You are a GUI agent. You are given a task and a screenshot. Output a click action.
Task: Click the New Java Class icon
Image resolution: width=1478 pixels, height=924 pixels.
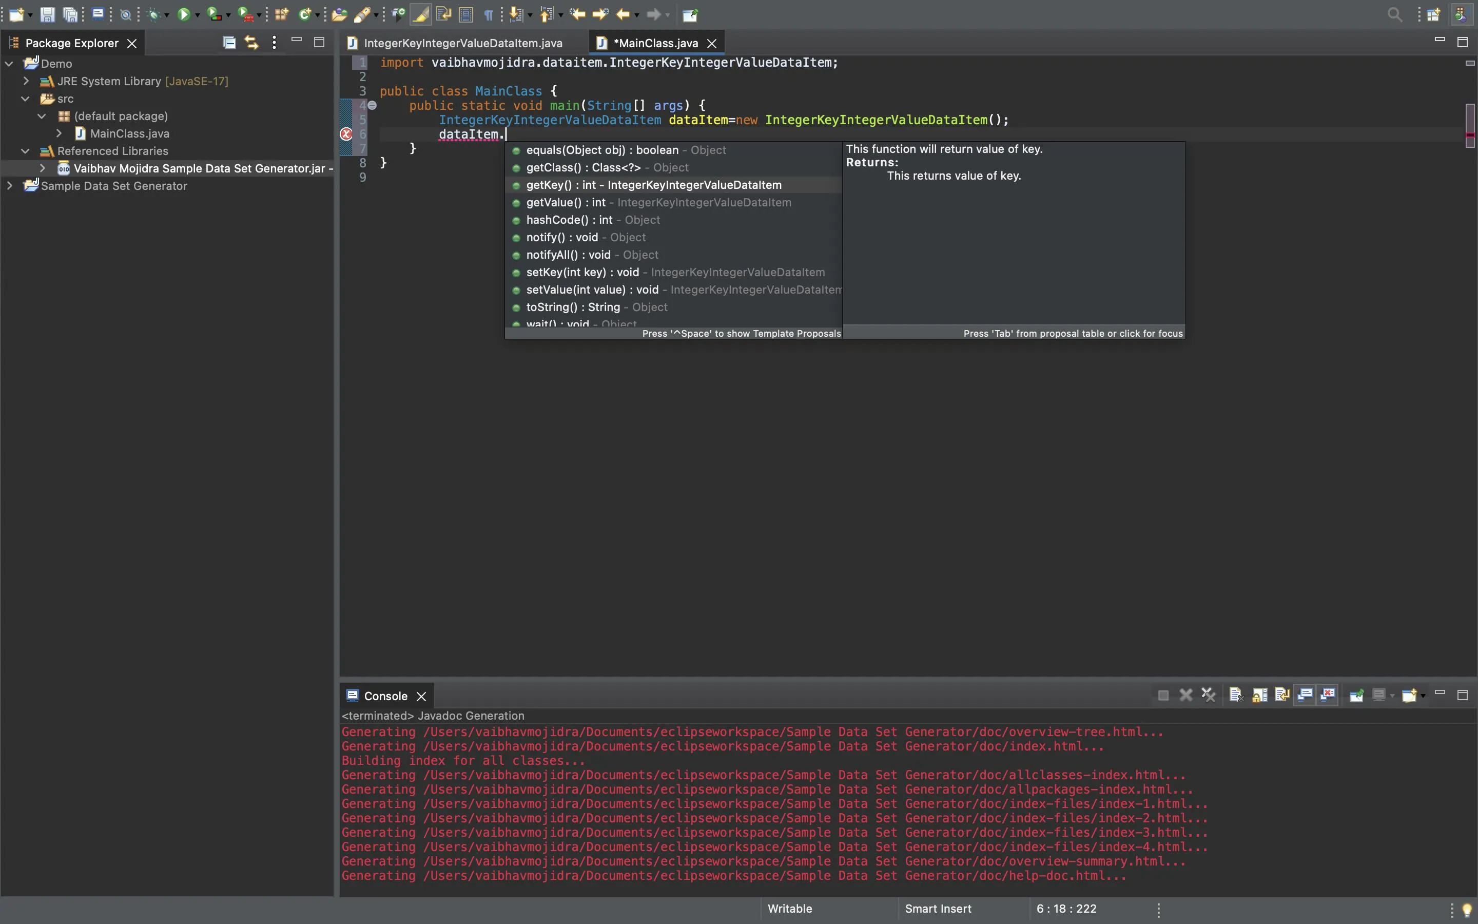tap(304, 15)
